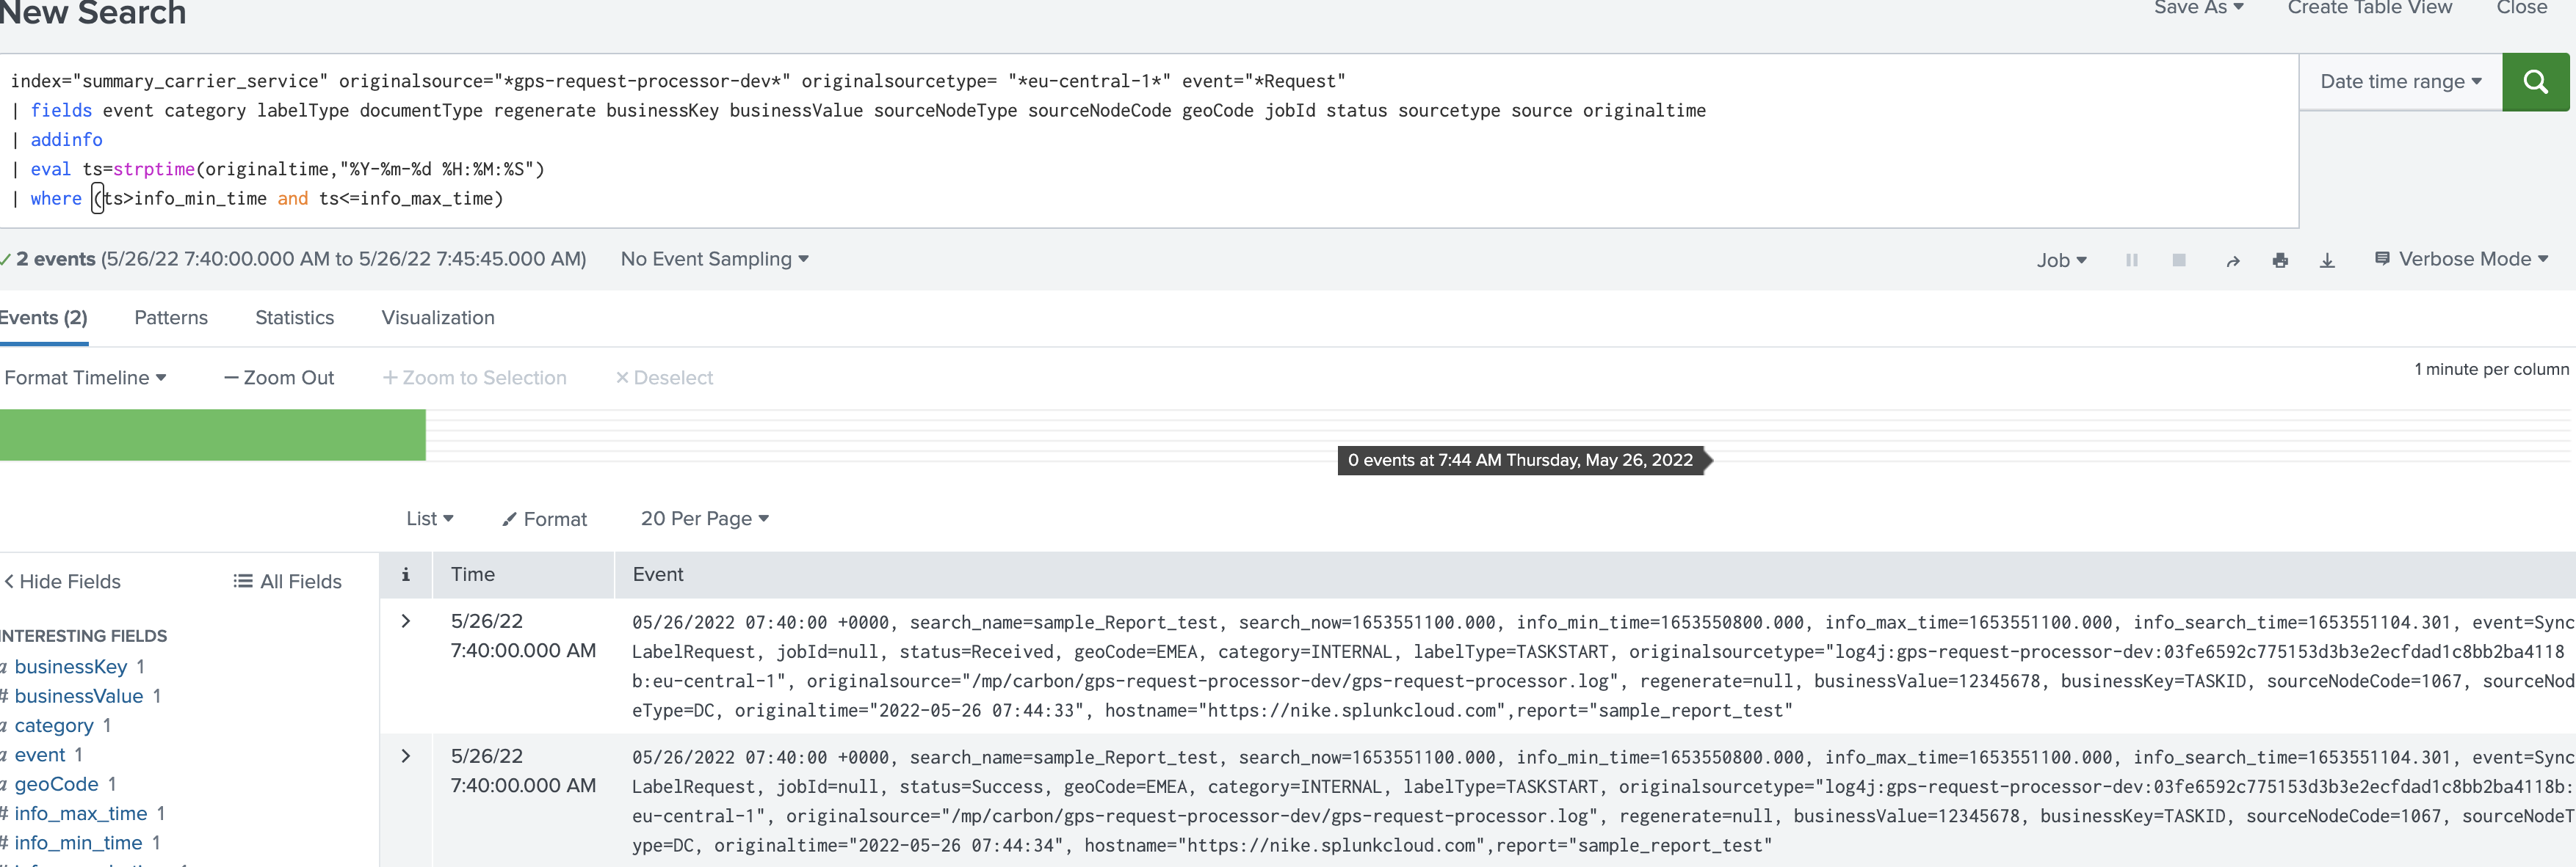Click the Print results icon
The image size is (2576, 867).
(2279, 260)
